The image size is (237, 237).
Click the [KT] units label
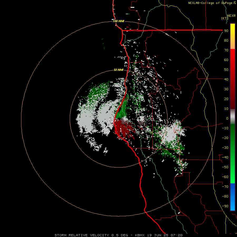click(x=224, y=18)
